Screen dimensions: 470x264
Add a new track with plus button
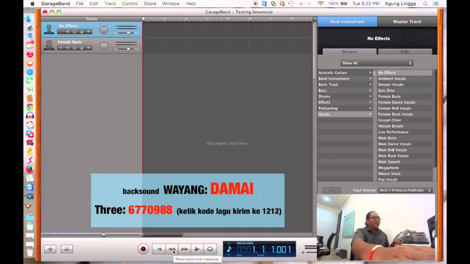tap(50, 249)
